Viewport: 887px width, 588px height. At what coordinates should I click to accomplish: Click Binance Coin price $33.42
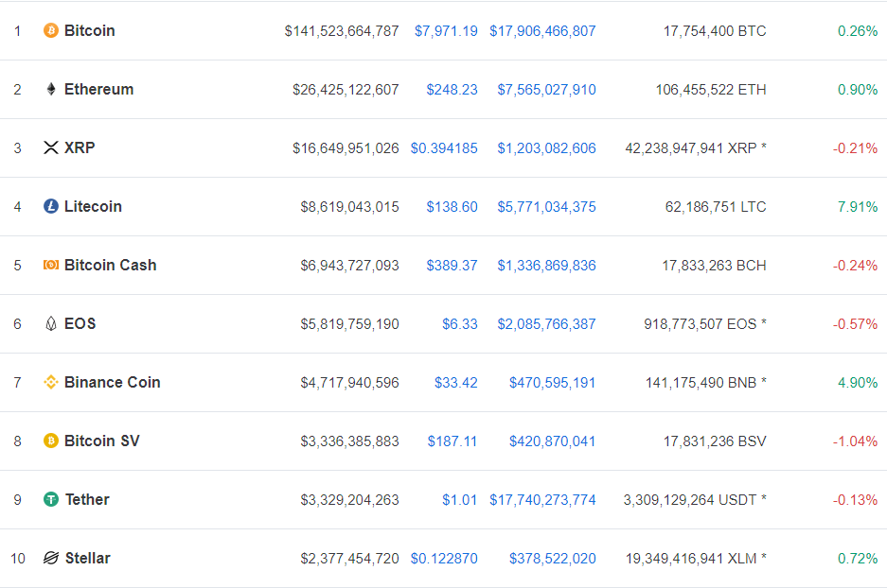coord(456,383)
